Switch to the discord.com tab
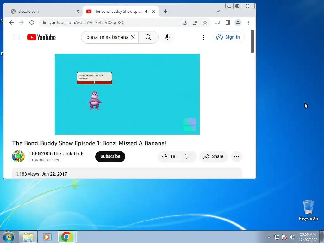The height and width of the screenshot is (243, 324). click(x=42, y=11)
